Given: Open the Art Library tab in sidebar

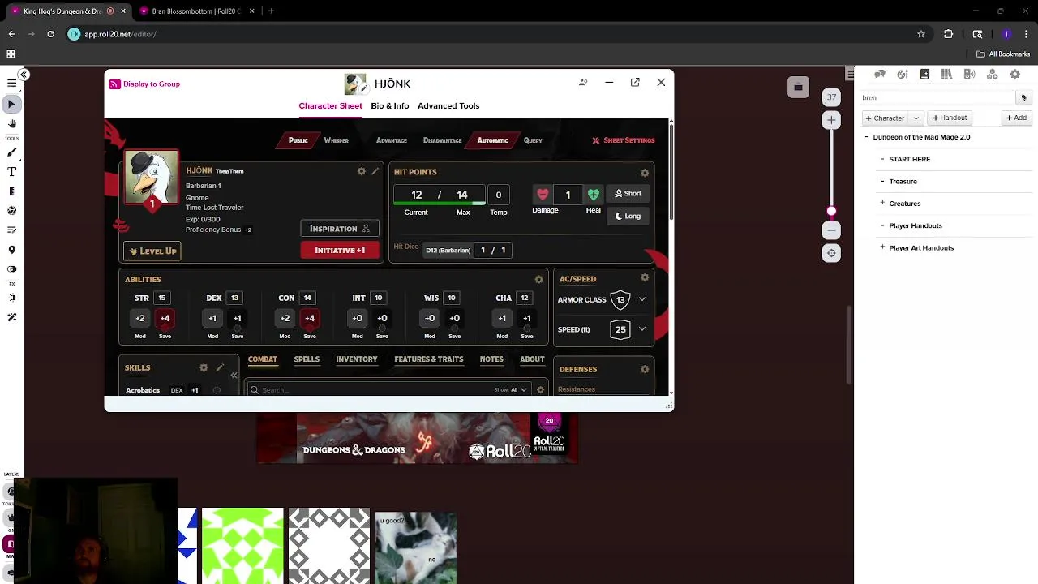Looking at the screenshot, I should (x=902, y=75).
